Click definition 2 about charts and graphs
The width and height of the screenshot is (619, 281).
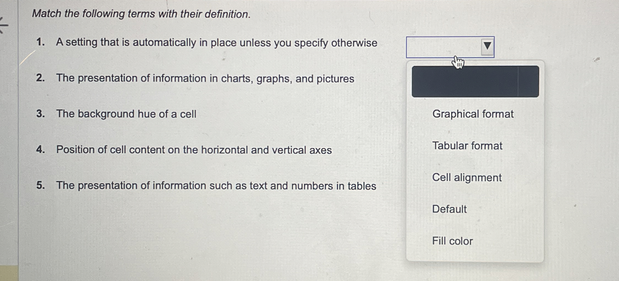[x=204, y=78]
